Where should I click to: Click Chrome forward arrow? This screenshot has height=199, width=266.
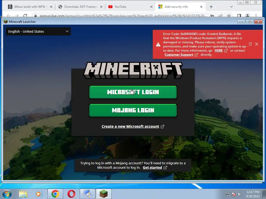tap(17, 16)
